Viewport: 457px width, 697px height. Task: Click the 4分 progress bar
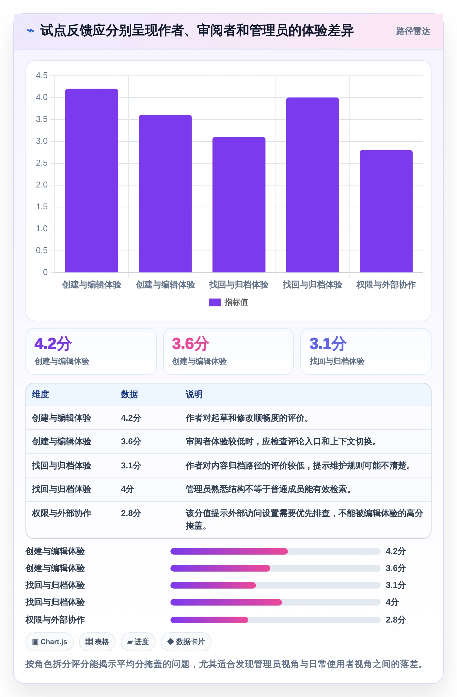(276, 602)
